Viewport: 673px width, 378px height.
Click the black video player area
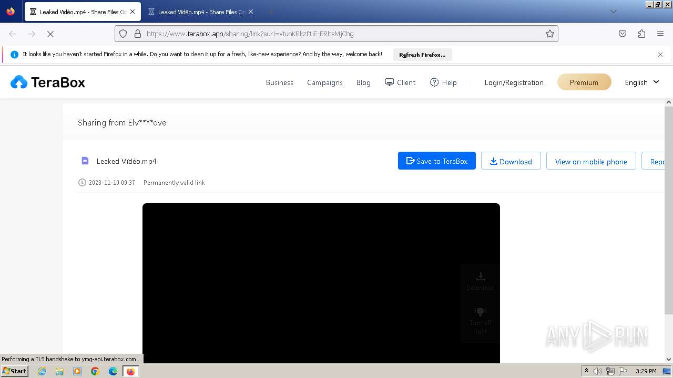[x=321, y=283]
